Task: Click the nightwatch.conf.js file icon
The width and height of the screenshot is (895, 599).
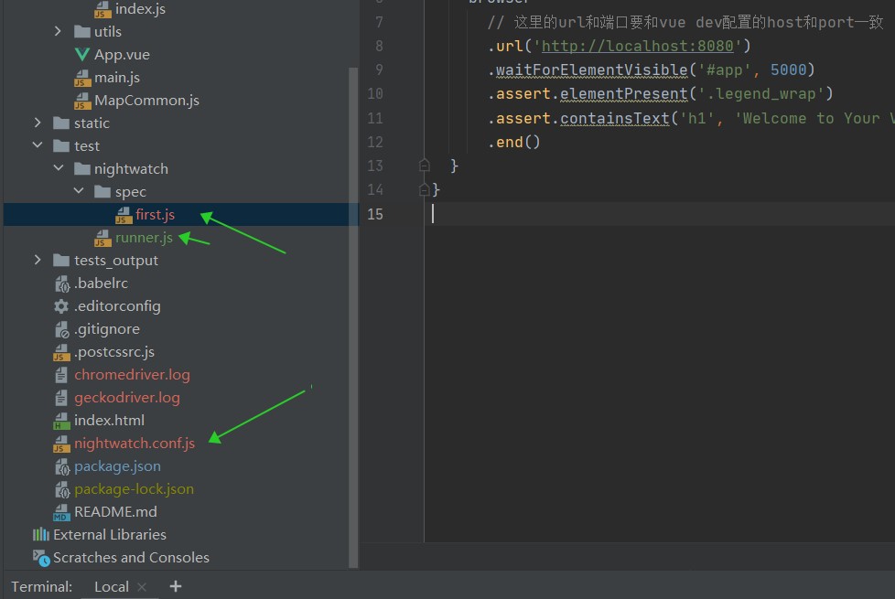Action: point(61,444)
